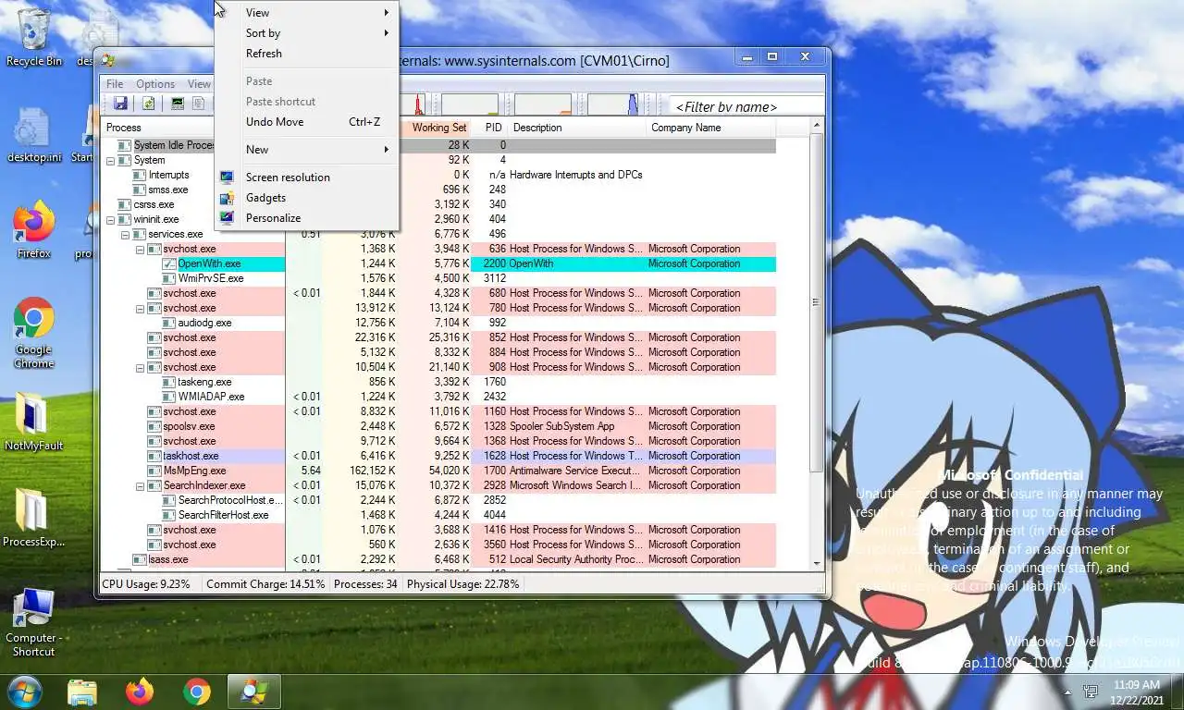The image size is (1184, 710).
Task: Open the Options menu
Action: (155, 83)
